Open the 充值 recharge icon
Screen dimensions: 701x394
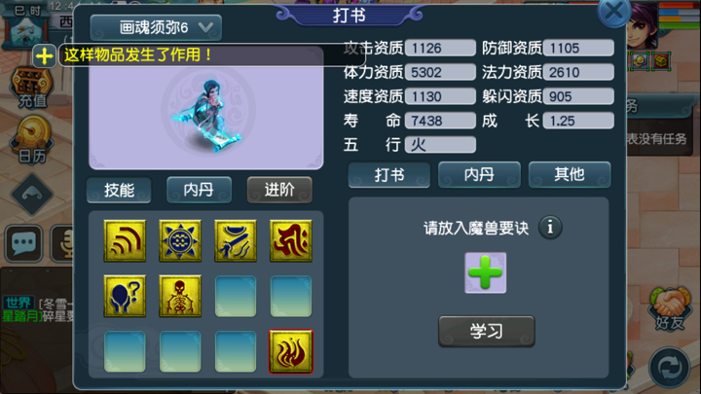(32, 88)
